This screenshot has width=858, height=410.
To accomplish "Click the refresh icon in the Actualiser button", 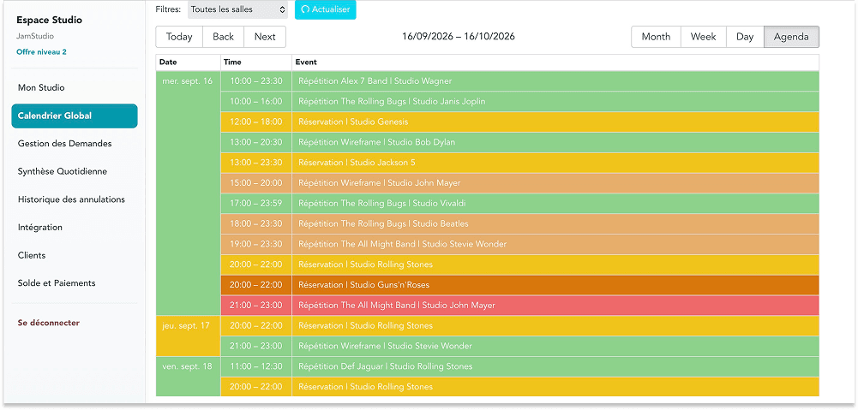I will [305, 9].
